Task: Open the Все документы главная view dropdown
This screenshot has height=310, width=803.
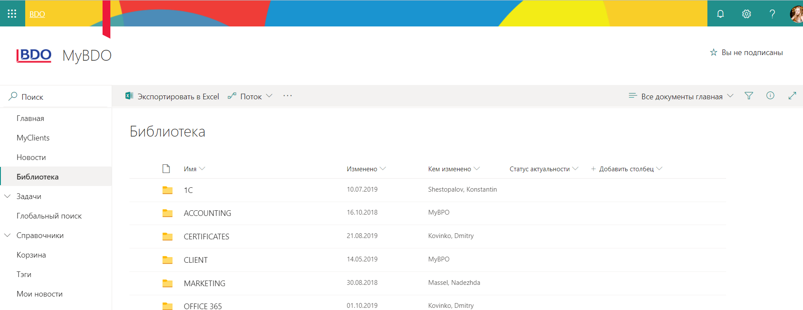Action: (681, 96)
